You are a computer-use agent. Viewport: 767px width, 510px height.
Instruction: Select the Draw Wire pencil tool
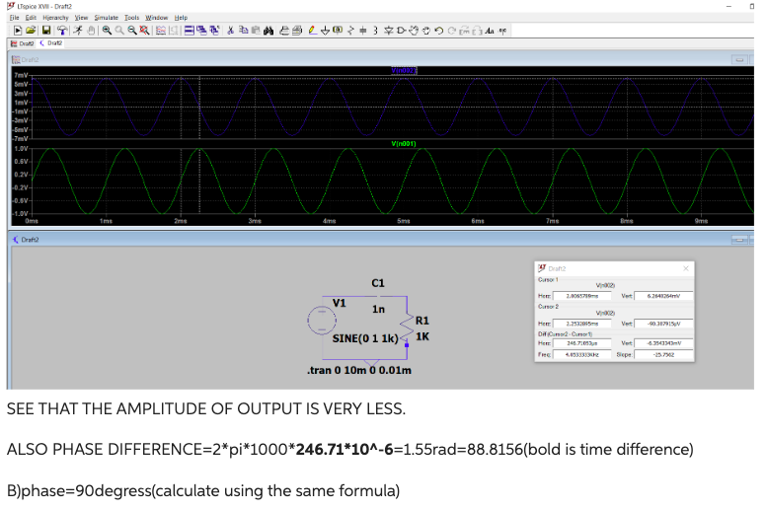tap(313, 31)
